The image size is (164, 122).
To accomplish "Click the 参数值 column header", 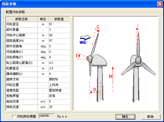I will tap(59, 19).
